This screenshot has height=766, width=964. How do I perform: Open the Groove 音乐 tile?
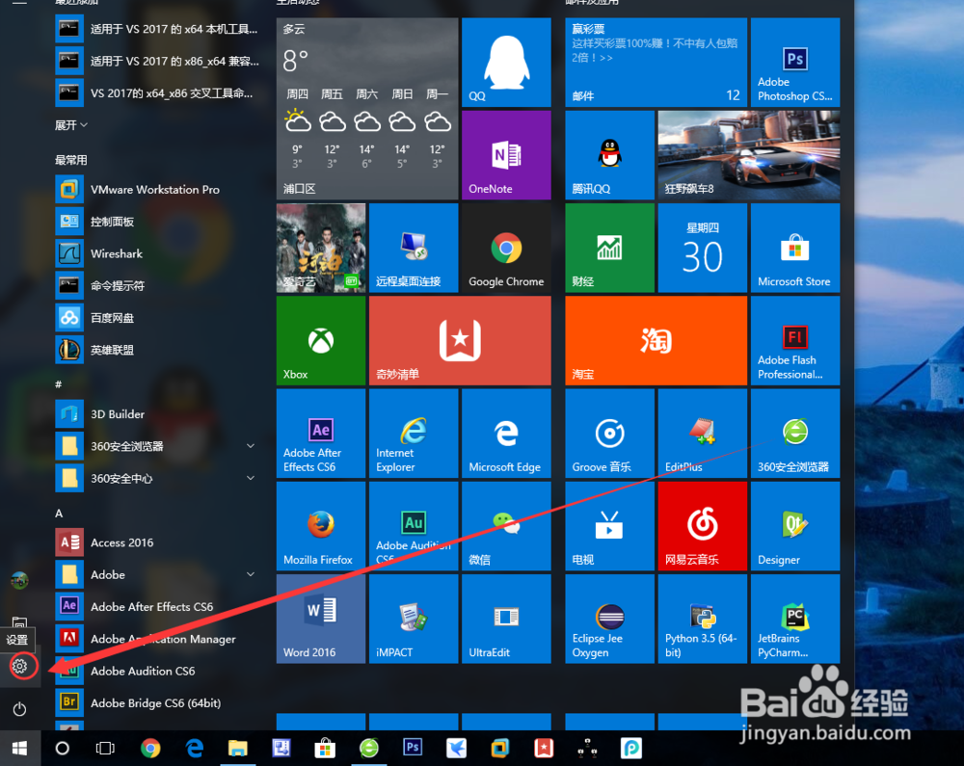pos(609,433)
